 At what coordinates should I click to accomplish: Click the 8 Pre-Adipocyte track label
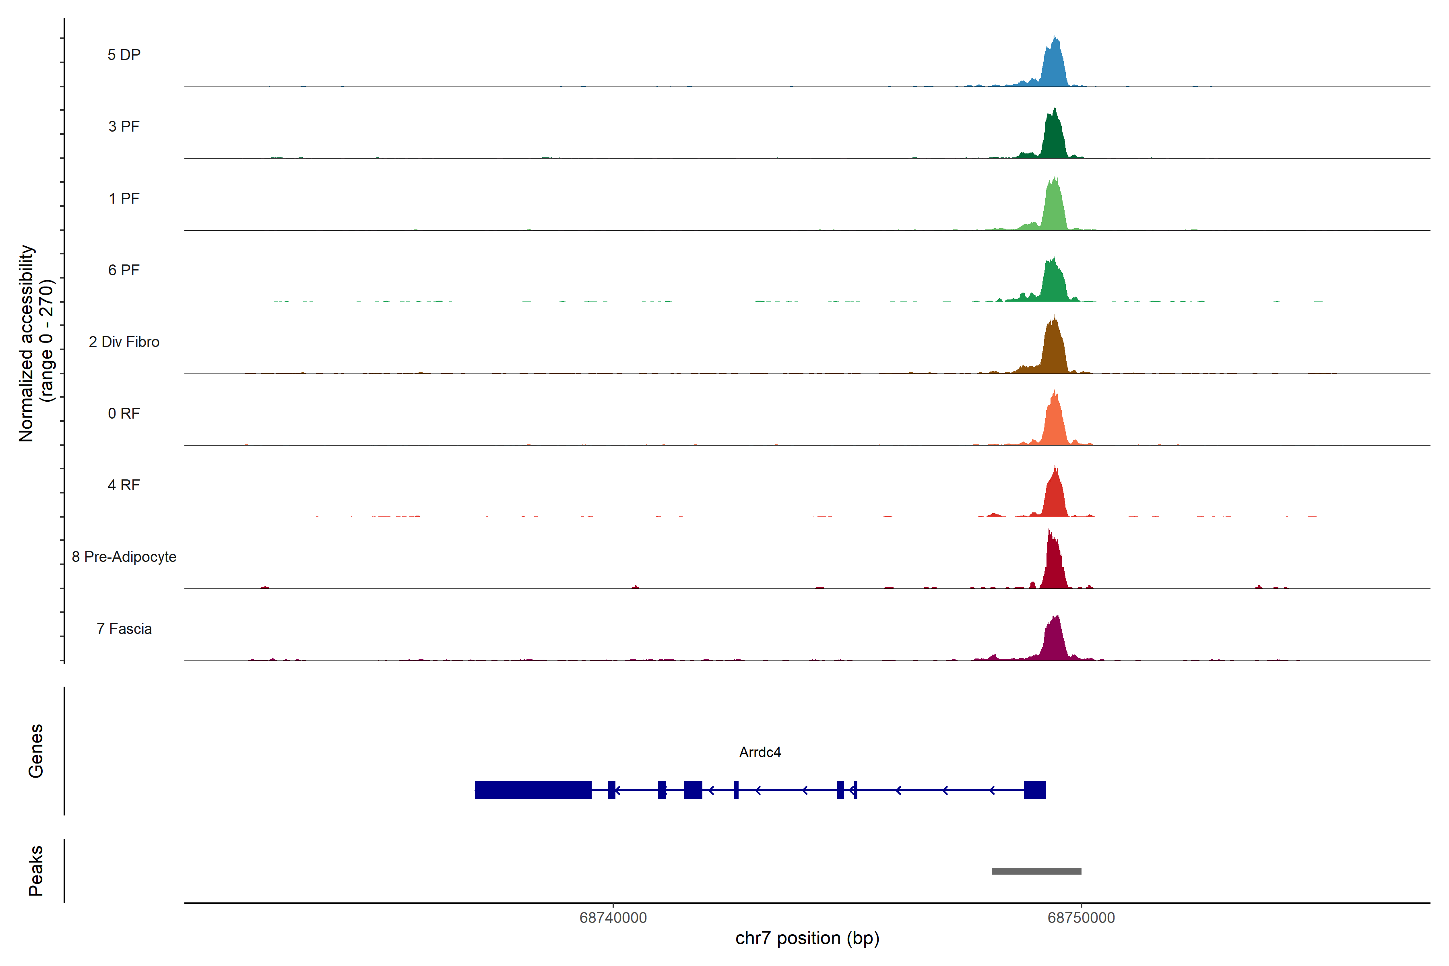point(124,557)
